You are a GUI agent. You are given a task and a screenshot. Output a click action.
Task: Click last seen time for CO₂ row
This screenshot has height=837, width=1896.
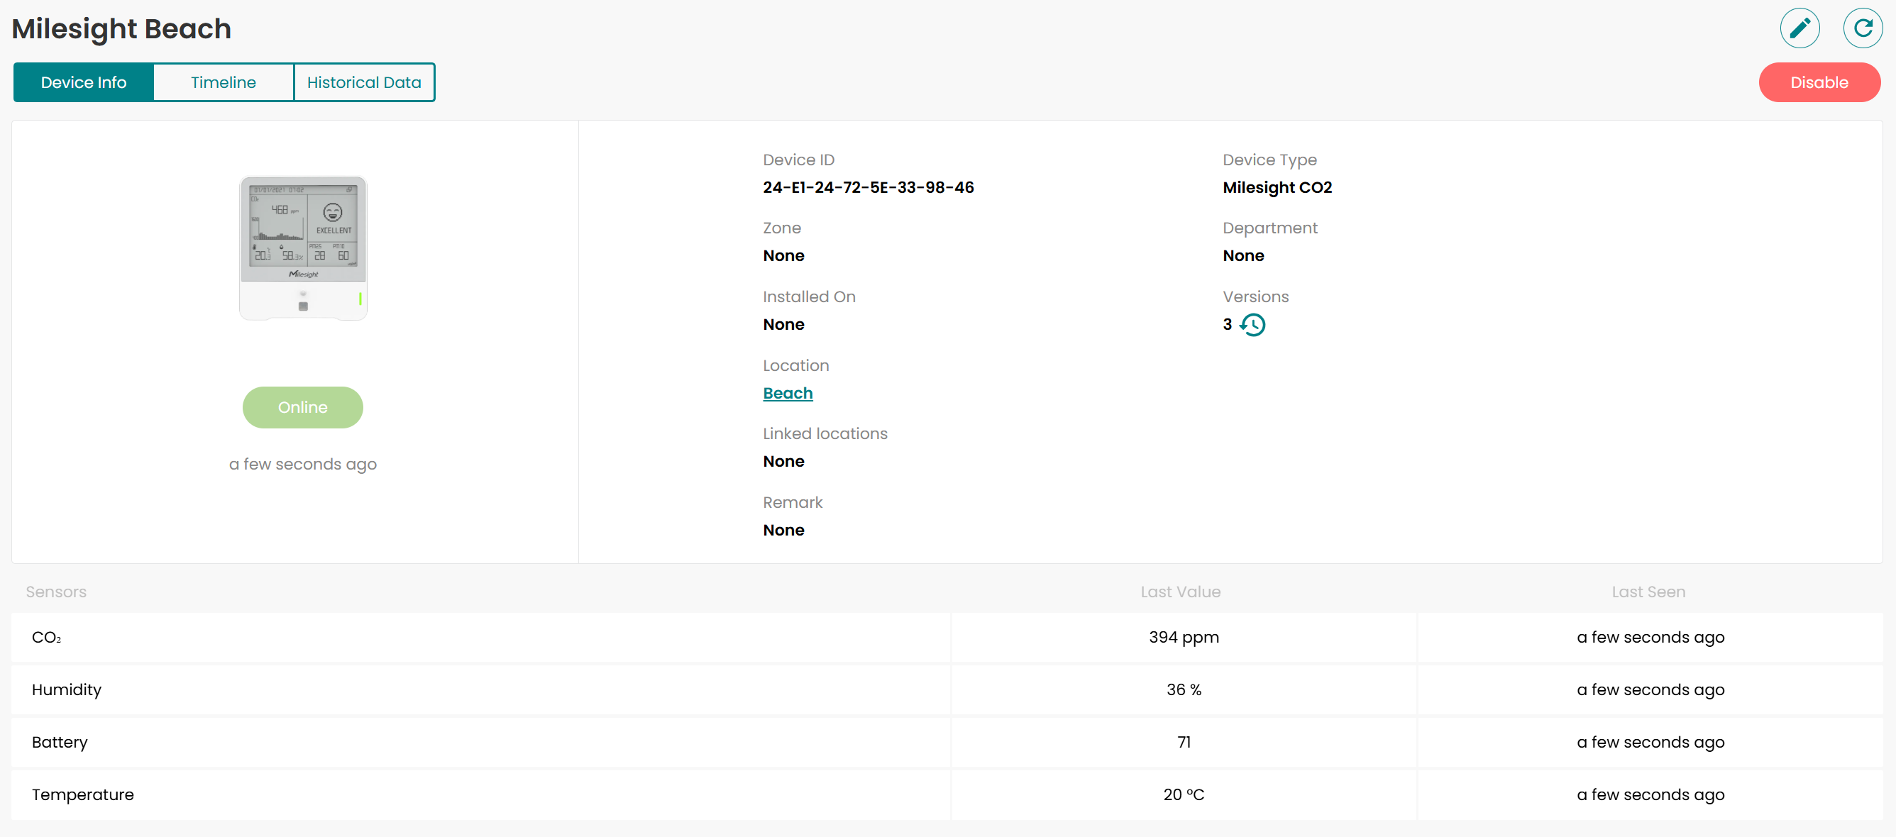click(x=1650, y=637)
